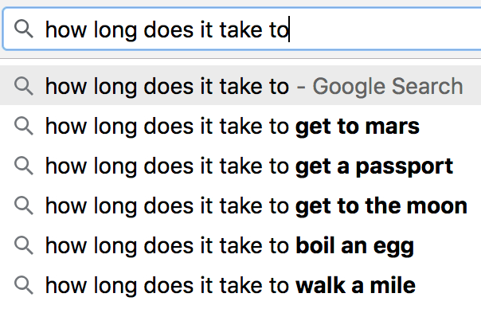Choose the 'get a passport' suggestion
The image size is (481, 309).
240,166
